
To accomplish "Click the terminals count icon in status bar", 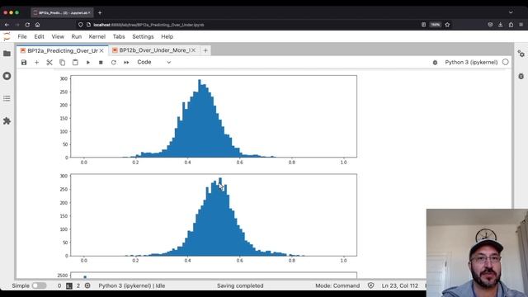I will (69, 285).
